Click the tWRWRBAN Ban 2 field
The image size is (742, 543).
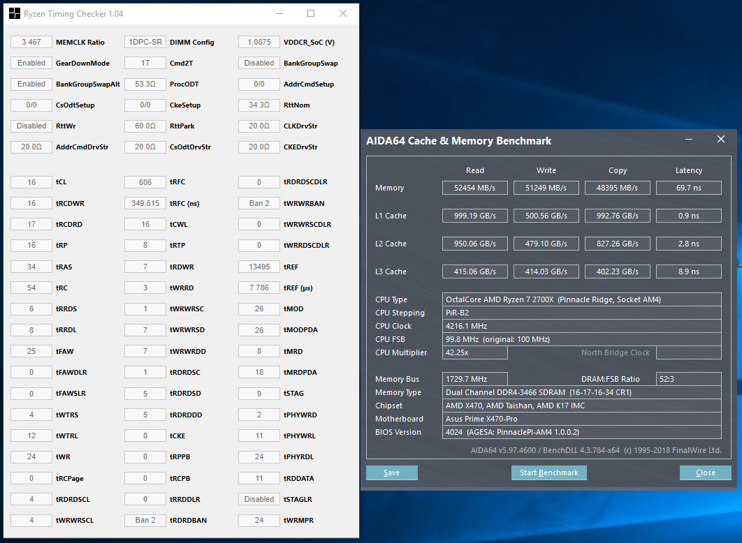(259, 203)
